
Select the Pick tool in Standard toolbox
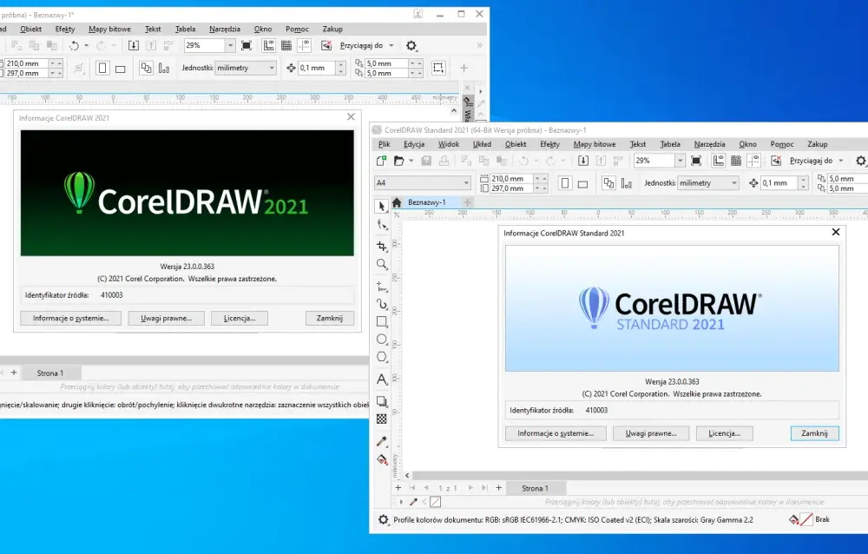381,206
